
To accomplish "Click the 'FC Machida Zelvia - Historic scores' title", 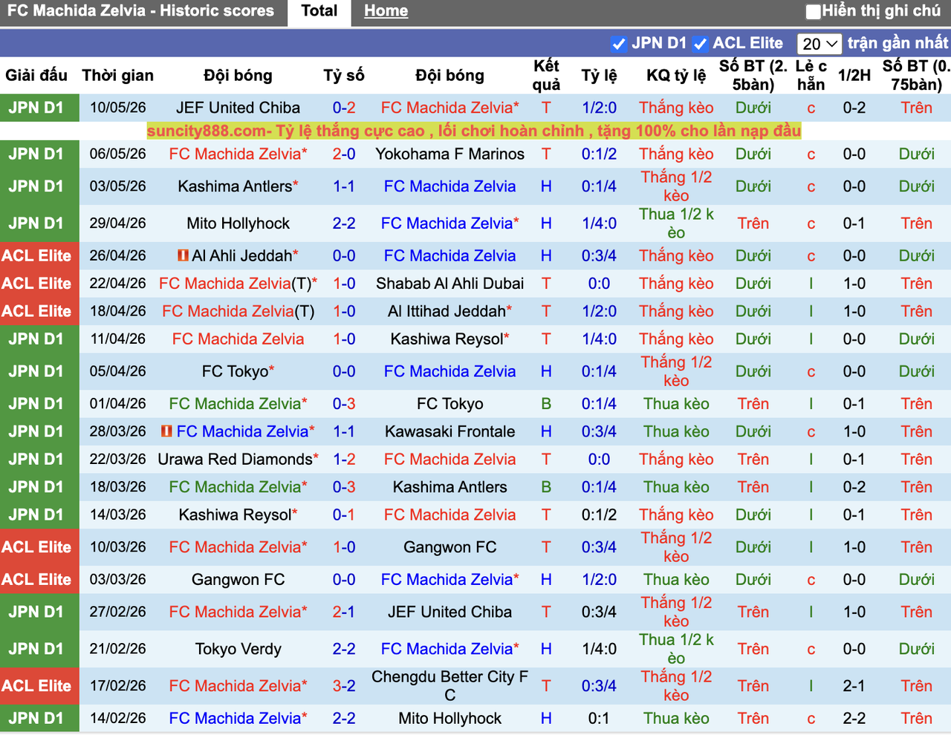I will coord(140,11).
